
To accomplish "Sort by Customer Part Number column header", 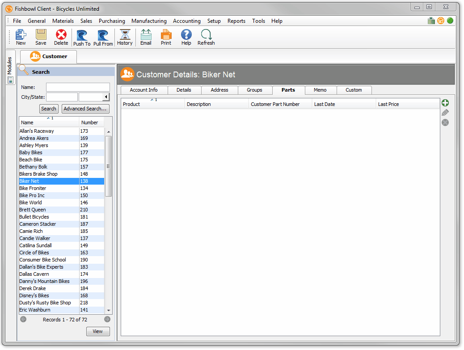I will 280,104.
